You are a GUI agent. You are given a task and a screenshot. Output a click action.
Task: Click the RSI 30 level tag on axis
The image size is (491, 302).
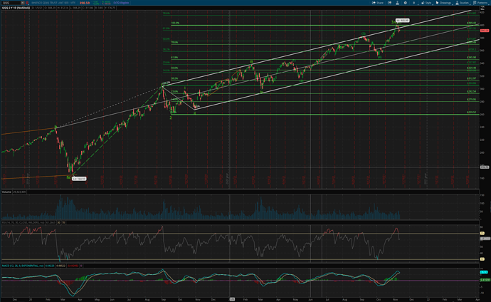click(x=482, y=259)
